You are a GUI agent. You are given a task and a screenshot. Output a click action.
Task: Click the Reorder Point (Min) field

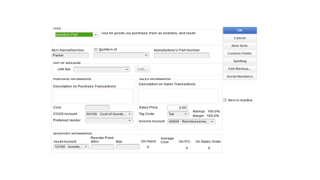pyautogui.click(x=102, y=147)
